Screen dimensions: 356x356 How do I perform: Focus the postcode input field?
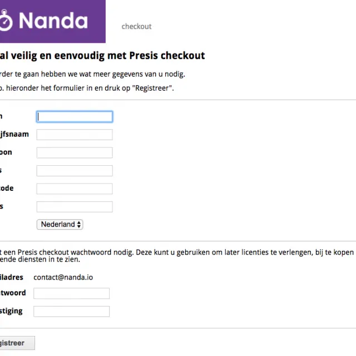(x=75, y=189)
